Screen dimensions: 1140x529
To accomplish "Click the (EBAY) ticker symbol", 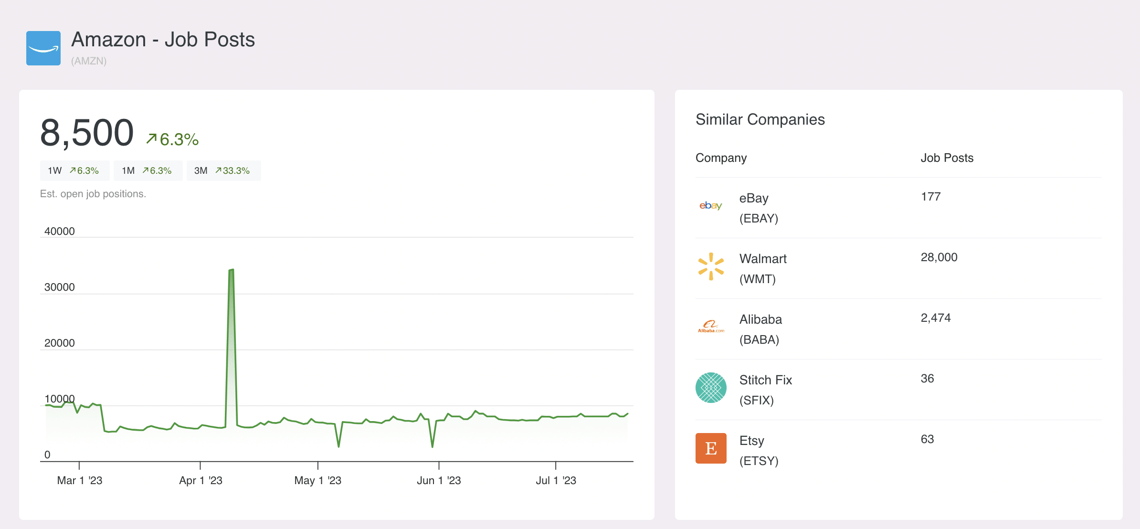I will tap(759, 218).
